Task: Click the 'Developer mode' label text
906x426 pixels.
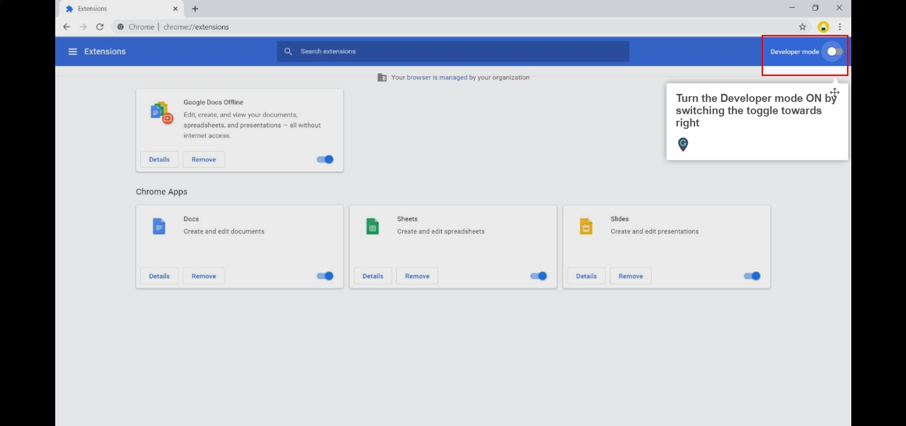Action: click(x=795, y=51)
